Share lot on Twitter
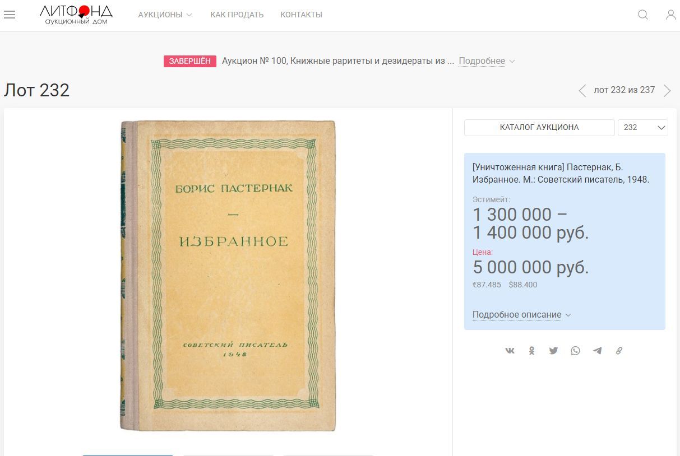Image resolution: width=680 pixels, height=456 pixels. click(x=553, y=351)
